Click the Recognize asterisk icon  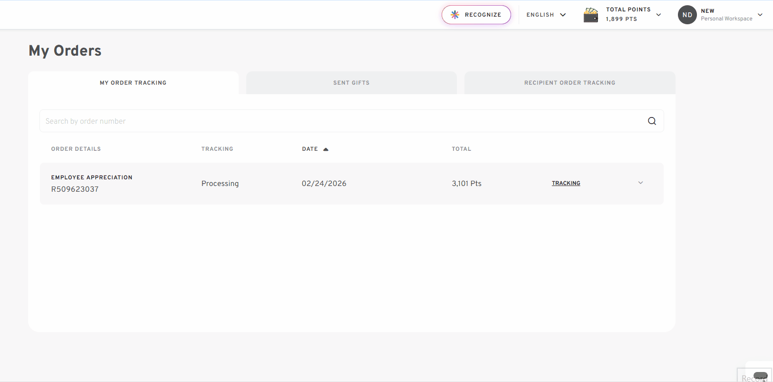[455, 15]
